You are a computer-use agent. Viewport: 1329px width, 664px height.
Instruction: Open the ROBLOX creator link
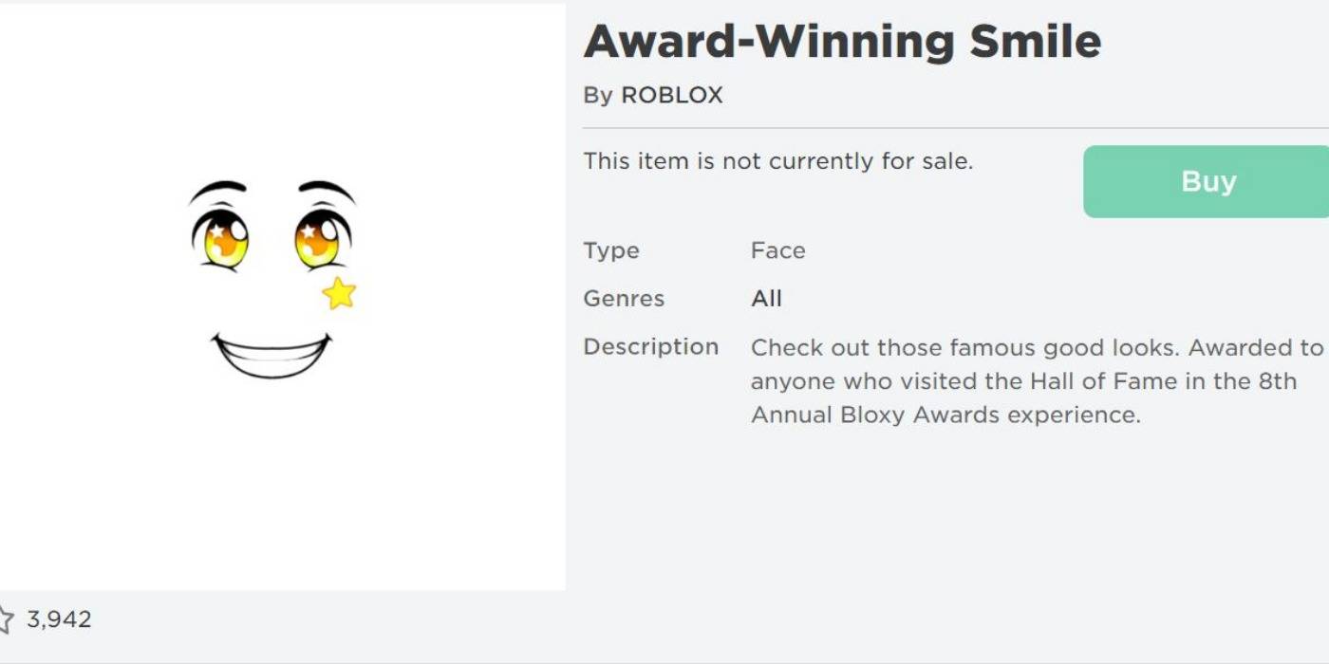tap(671, 95)
